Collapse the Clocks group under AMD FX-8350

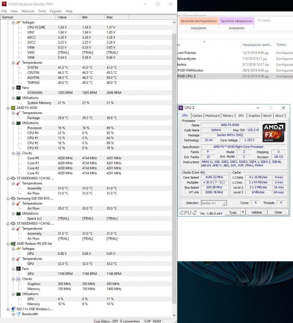pos(13,153)
